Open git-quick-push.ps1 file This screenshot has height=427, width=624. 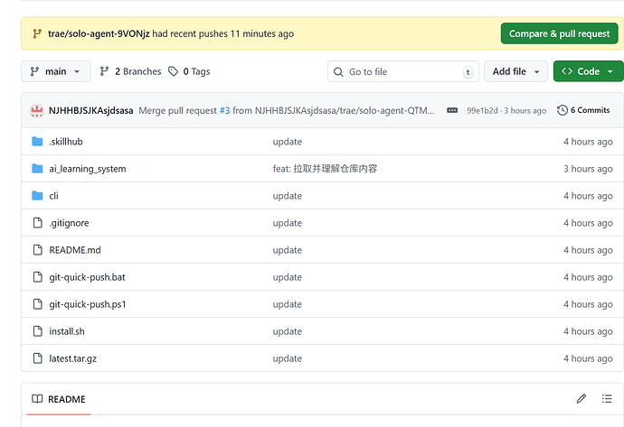88,304
